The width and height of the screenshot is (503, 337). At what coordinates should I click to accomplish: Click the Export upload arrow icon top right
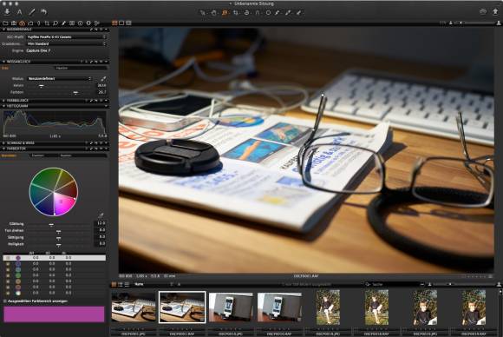pyautogui.click(x=495, y=12)
